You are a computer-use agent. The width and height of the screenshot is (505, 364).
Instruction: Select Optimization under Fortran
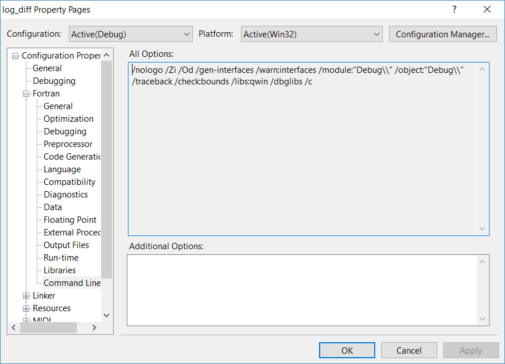[68, 118]
